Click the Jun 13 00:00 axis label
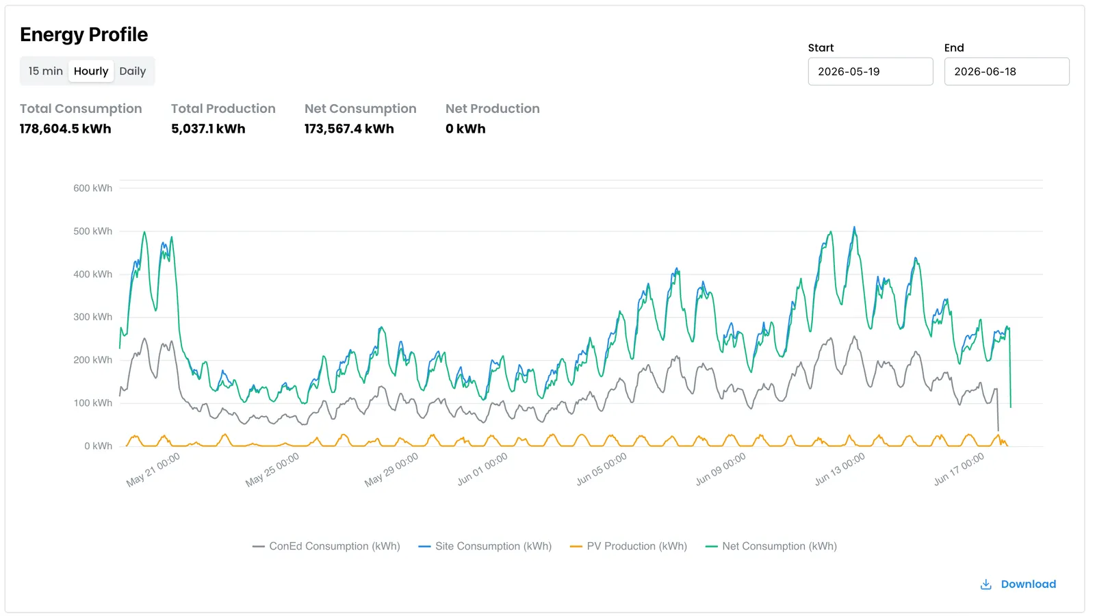Viewport: 1095px width, 616px height. click(x=840, y=470)
